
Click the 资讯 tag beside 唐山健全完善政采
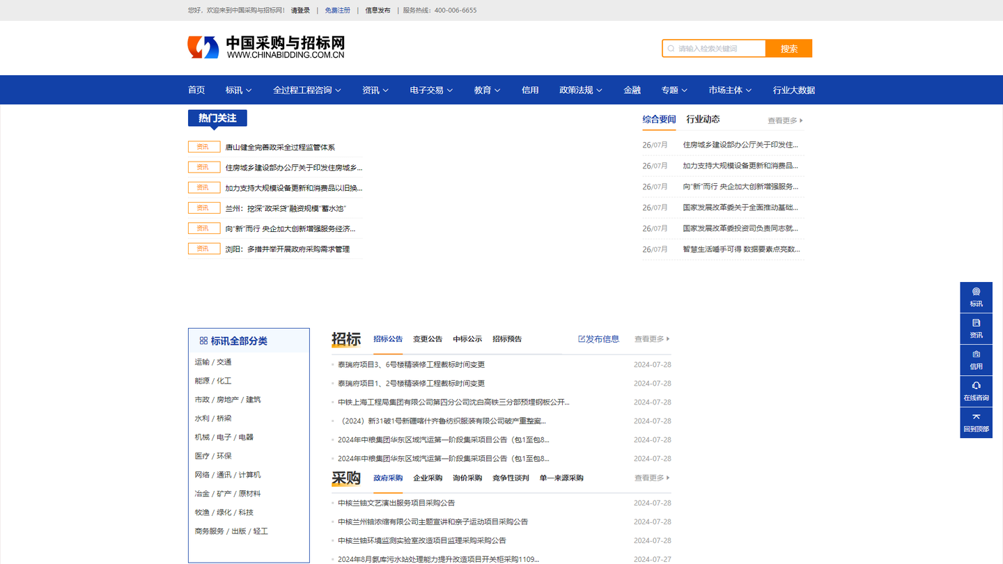click(x=203, y=147)
